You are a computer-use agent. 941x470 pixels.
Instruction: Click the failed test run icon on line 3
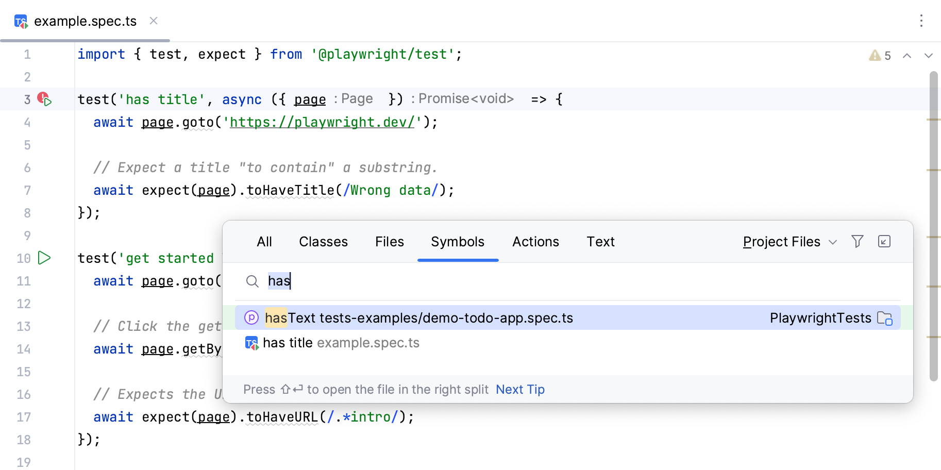click(44, 99)
